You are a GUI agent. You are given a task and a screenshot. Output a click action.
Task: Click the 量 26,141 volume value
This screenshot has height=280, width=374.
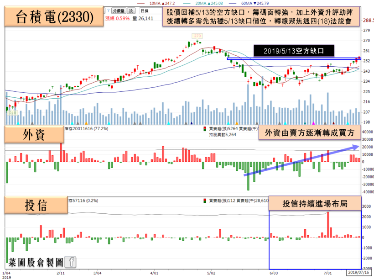(x=143, y=18)
